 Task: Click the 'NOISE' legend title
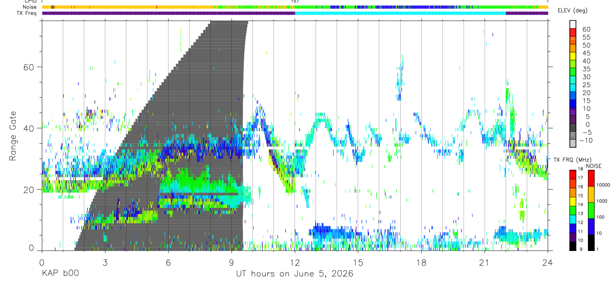(593, 166)
